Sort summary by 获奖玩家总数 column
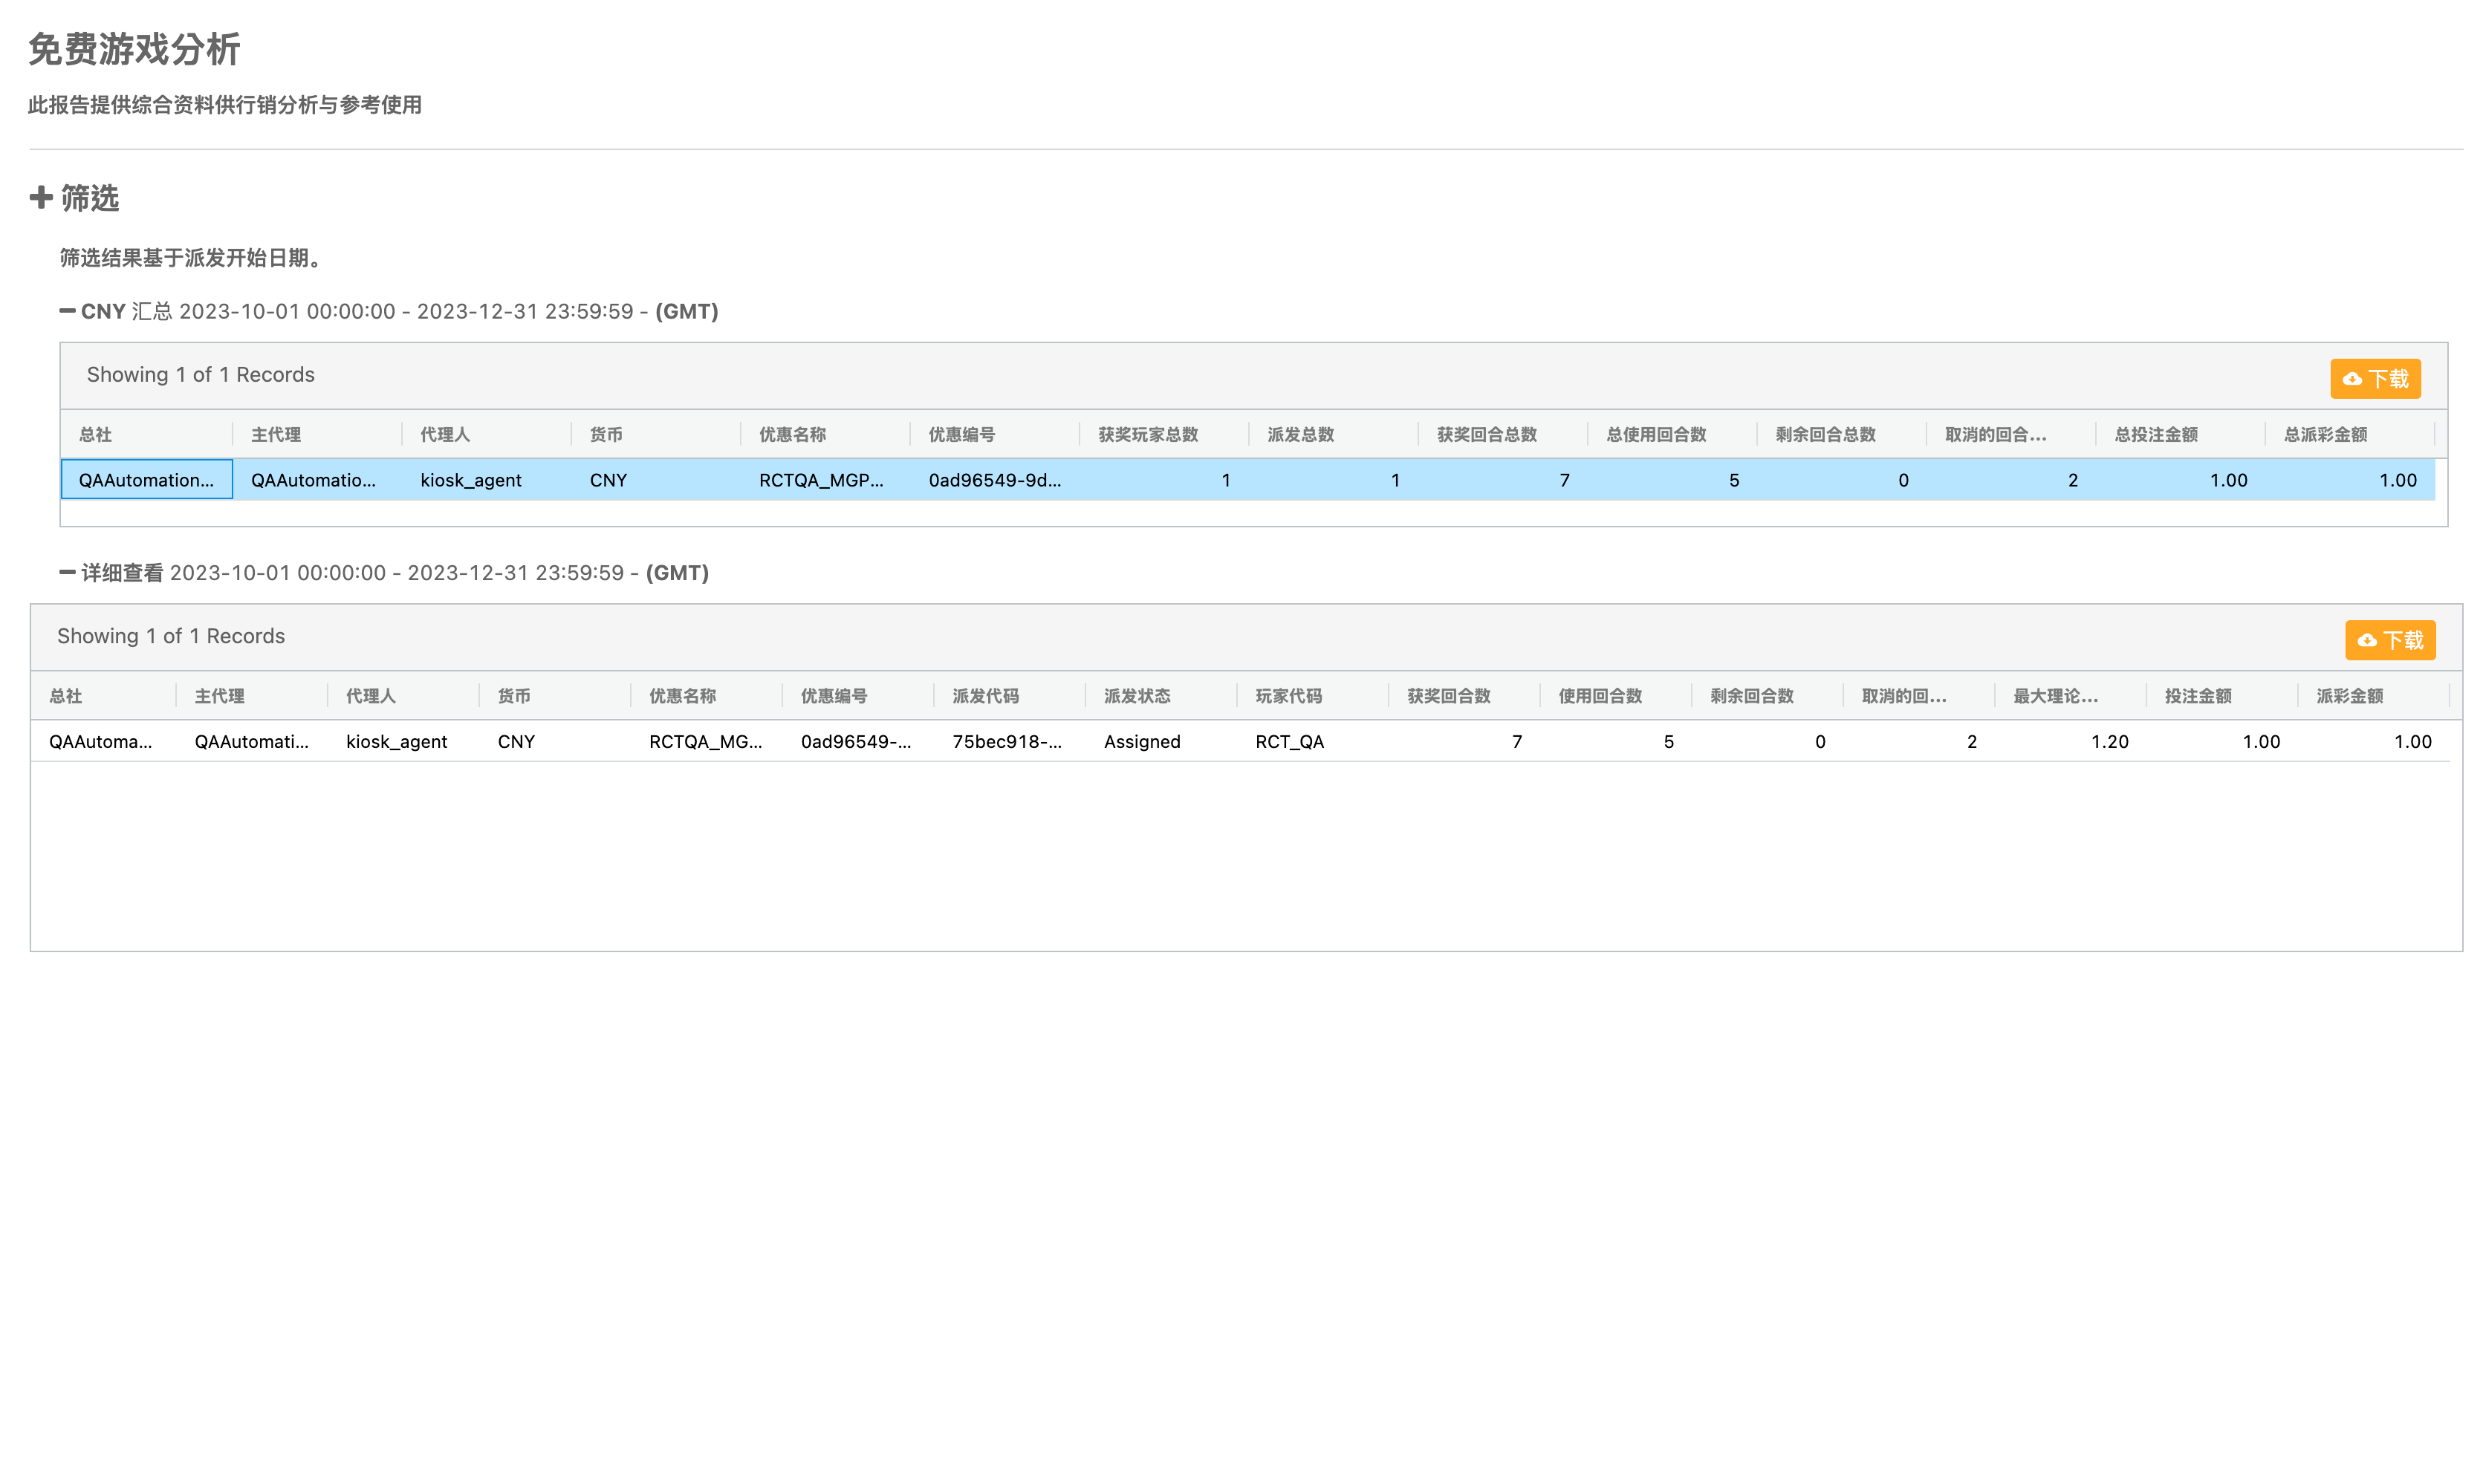 [x=1148, y=434]
